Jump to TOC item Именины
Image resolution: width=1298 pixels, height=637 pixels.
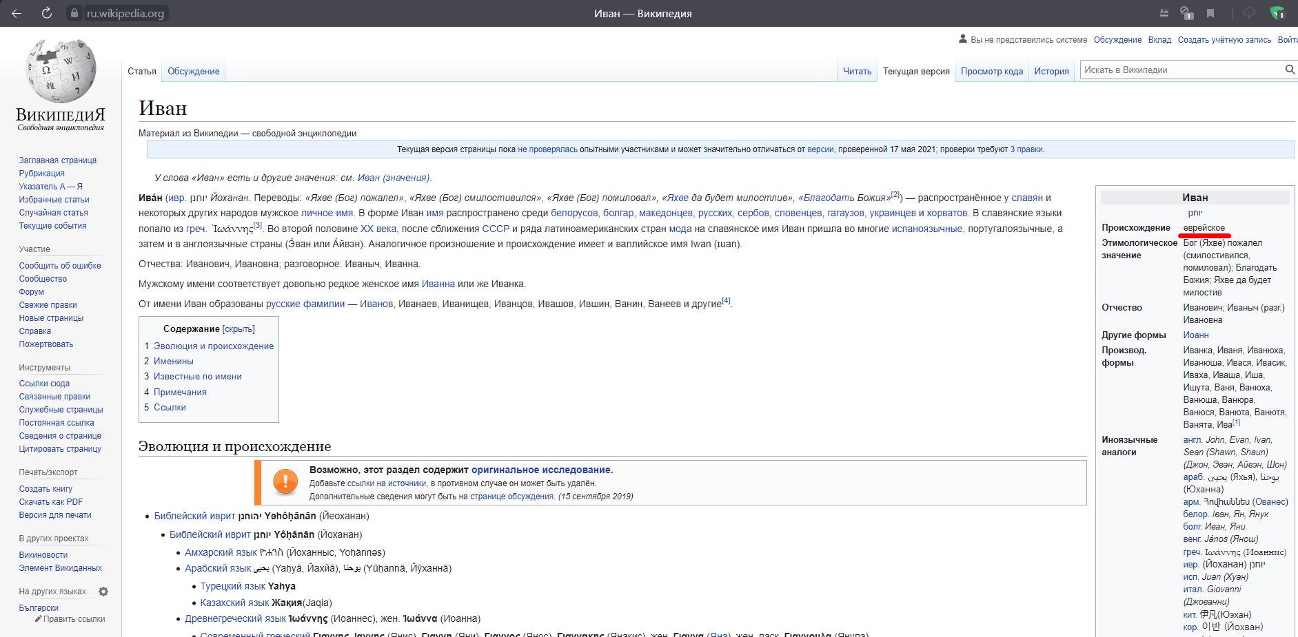174,362
